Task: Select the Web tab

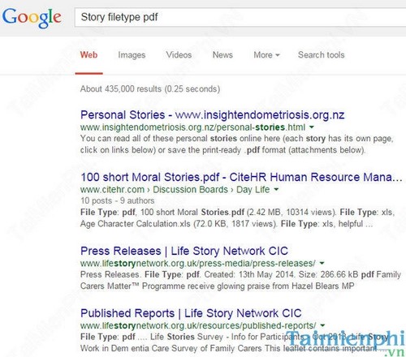Action: tap(89, 55)
